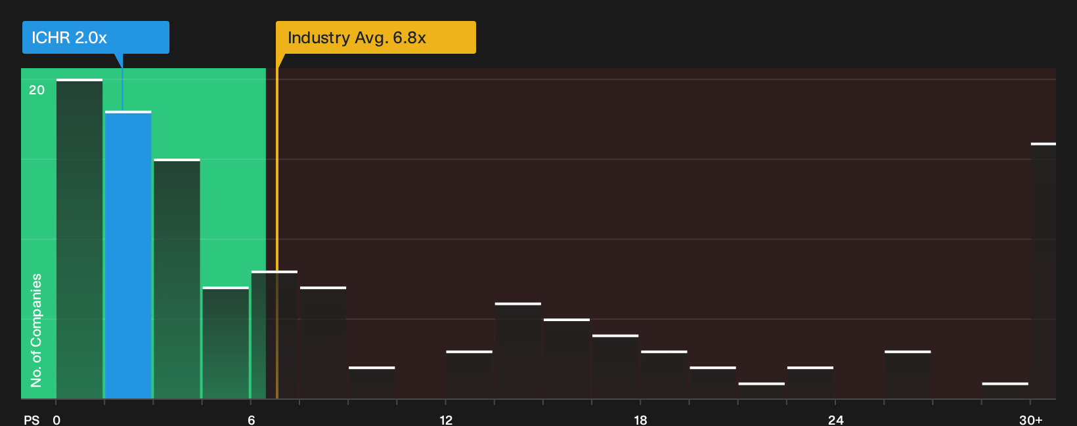Click the "PS" x-axis title

point(32,420)
